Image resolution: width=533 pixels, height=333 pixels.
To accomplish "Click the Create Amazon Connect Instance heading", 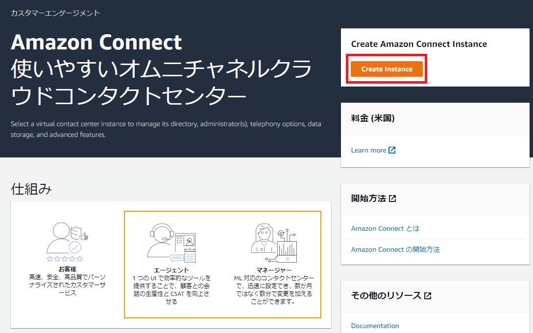I will (x=419, y=44).
